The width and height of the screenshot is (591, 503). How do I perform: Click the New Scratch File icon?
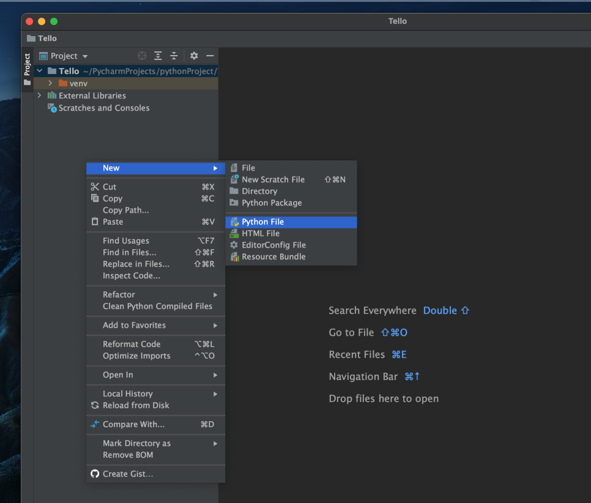(x=234, y=179)
